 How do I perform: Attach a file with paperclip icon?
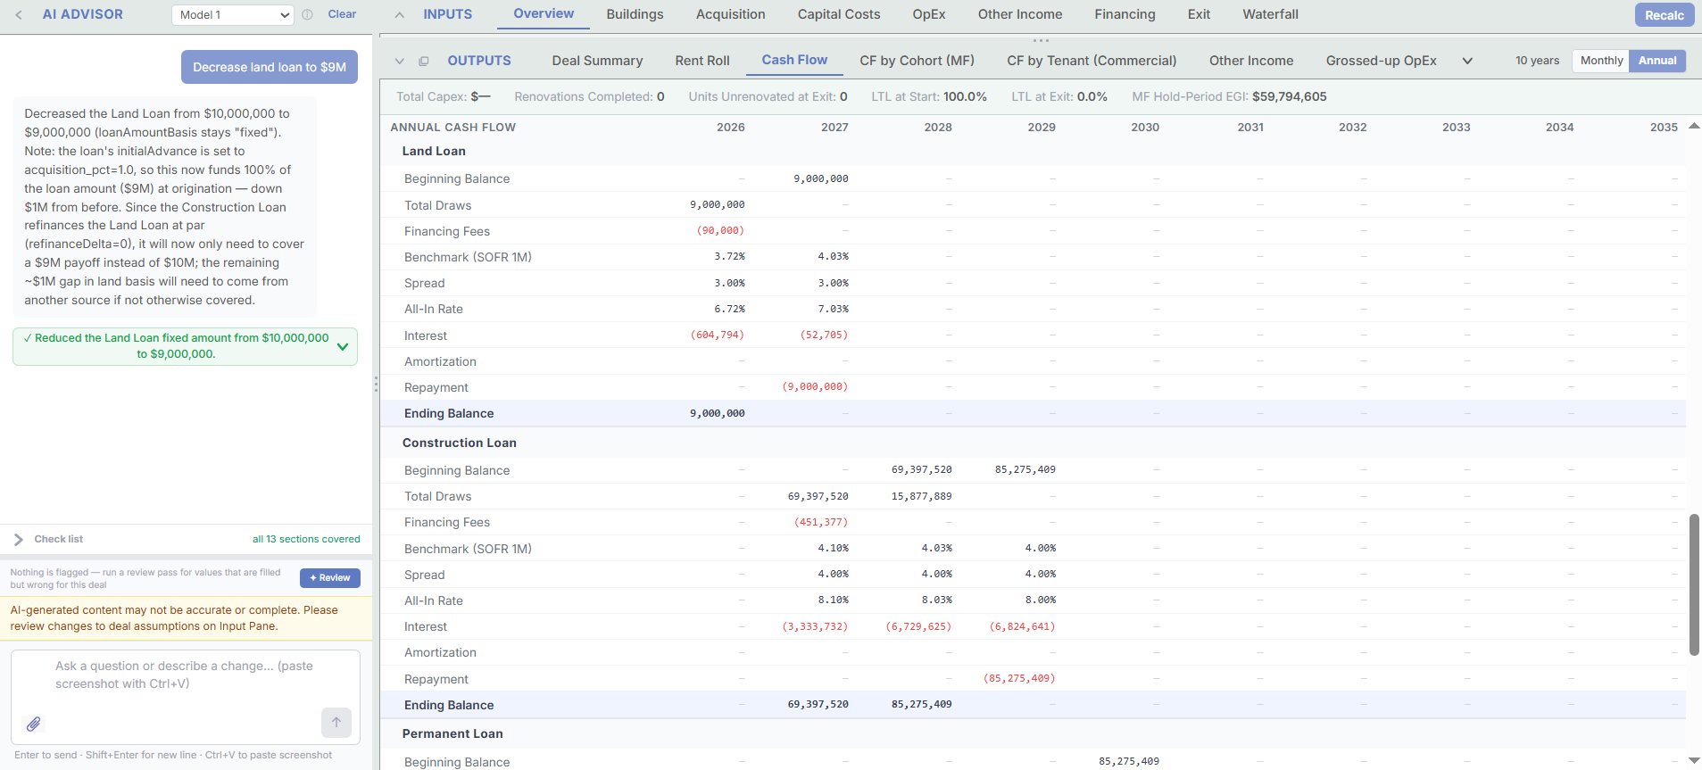[x=33, y=724]
